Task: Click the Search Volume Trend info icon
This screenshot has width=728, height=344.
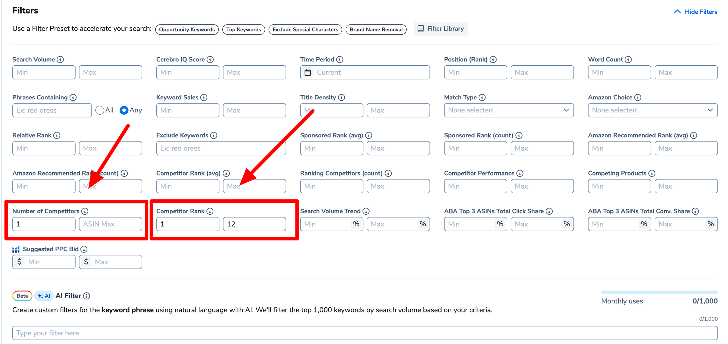Action: [x=366, y=211]
